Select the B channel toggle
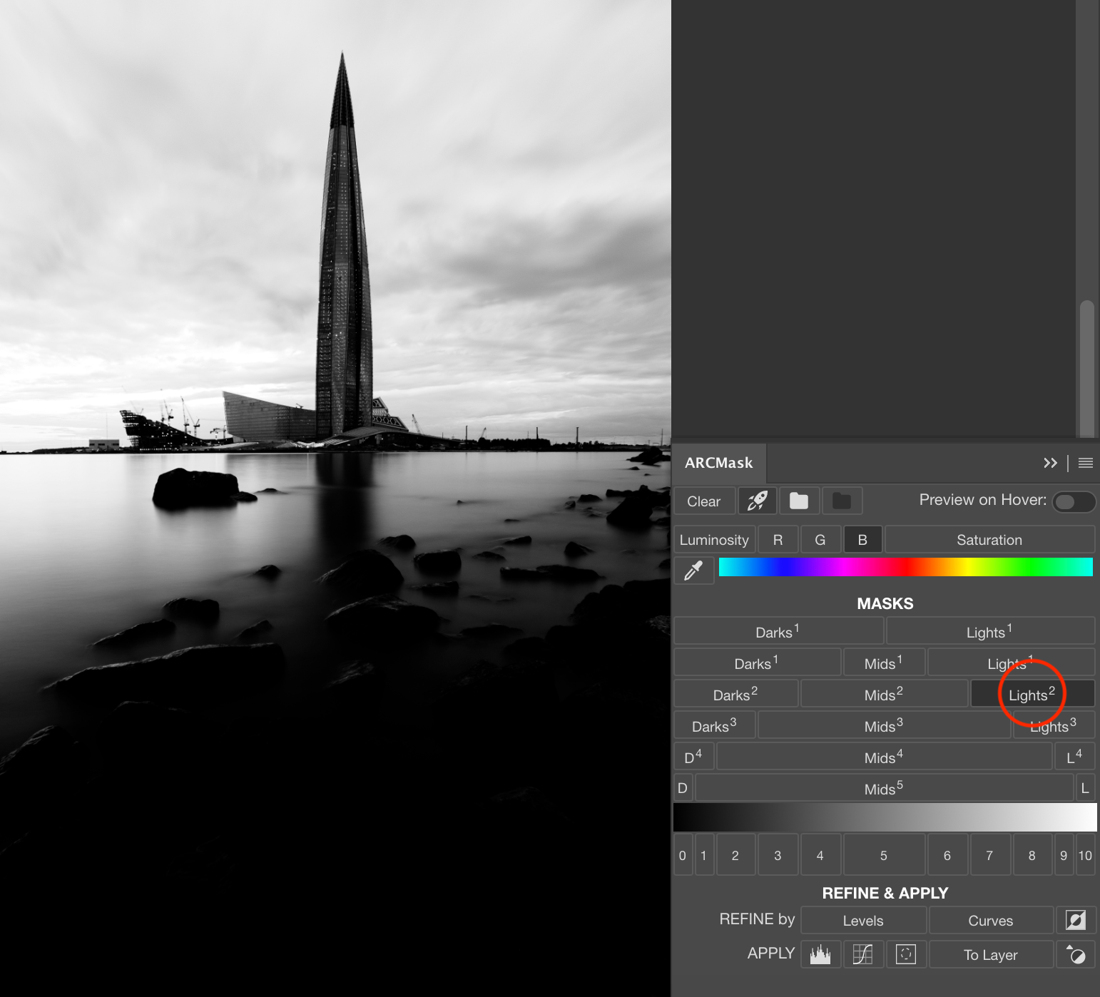 click(862, 540)
